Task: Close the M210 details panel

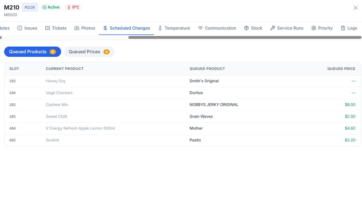Action: click(356, 8)
